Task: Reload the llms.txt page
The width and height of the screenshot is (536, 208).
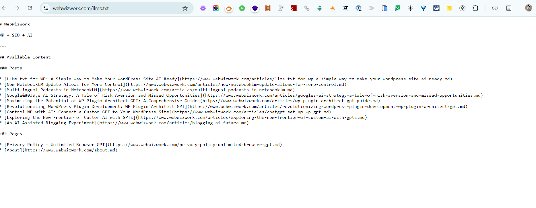Action: [x=30, y=8]
